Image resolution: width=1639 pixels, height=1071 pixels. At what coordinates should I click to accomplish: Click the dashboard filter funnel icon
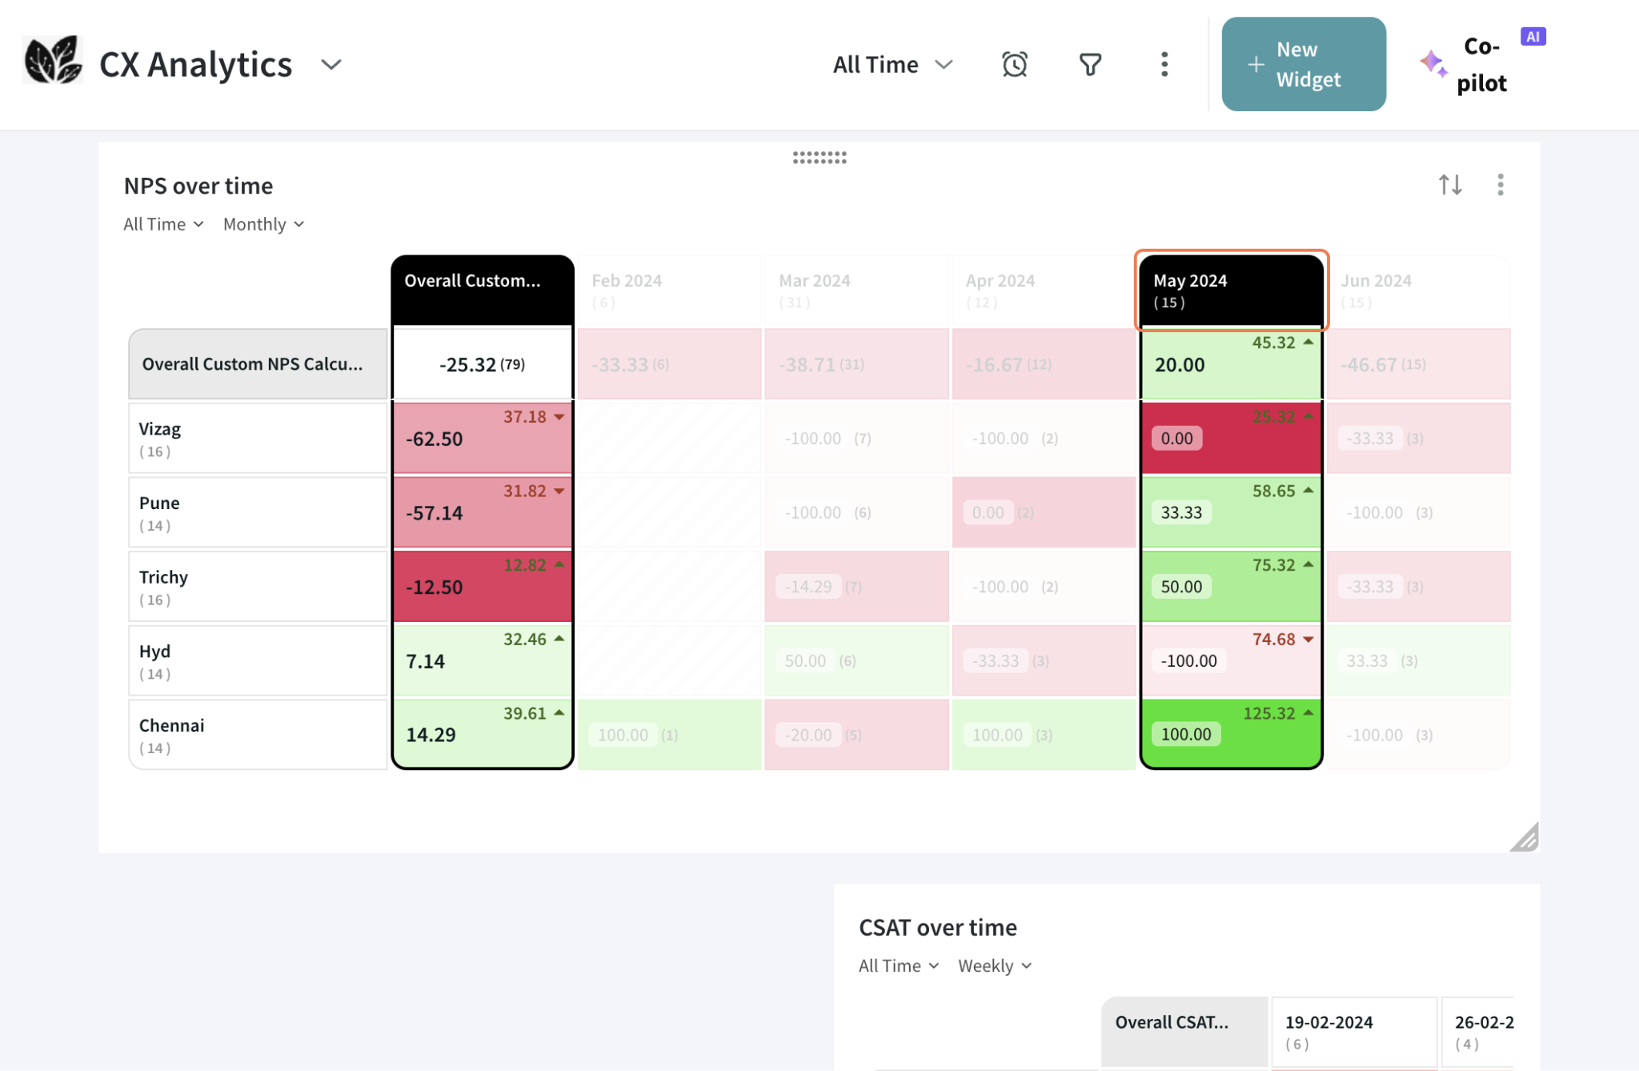click(x=1090, y=64)
